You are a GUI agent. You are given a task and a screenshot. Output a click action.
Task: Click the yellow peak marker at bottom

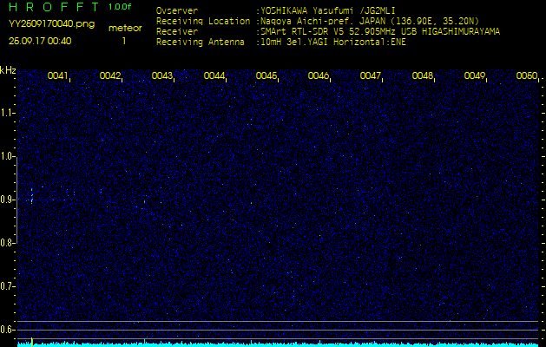[x=32, y=341]
